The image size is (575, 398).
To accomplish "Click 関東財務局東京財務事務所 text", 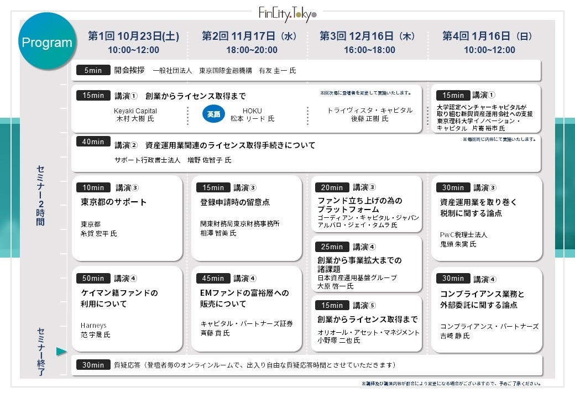I will pos(240,223).
